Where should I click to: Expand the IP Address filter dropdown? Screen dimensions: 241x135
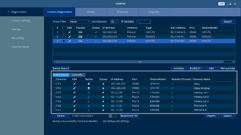[x=129, y=22]
